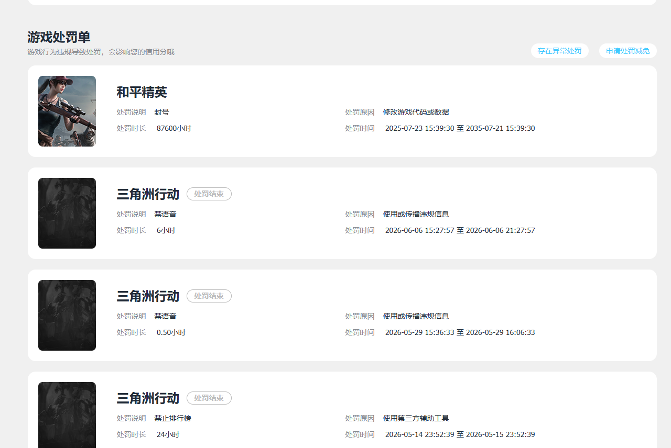Click the reason 使用第三方辅助工具
Image resolution: width=671 pixels, height=448 pixels.
416,418
